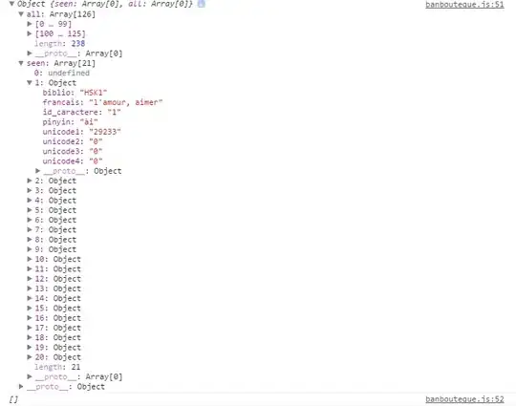Viewport: 516px width, 406px height.
Task: Expand __proto__: Array[0] under seen
Action: (30, 376)
